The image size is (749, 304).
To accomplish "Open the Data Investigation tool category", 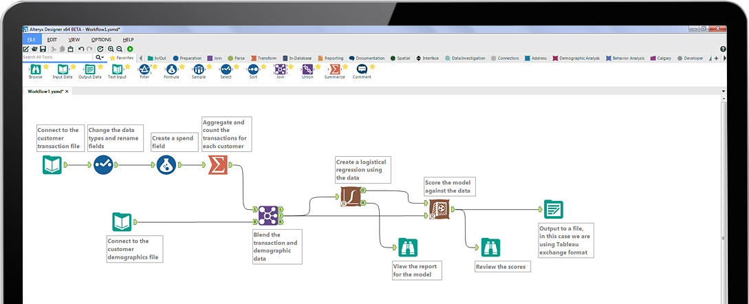I will click(466, 58).
